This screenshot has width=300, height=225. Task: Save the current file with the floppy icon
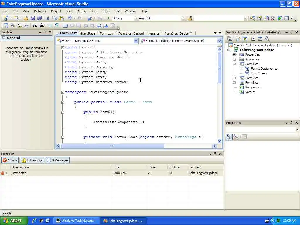[x=33, y=18]
